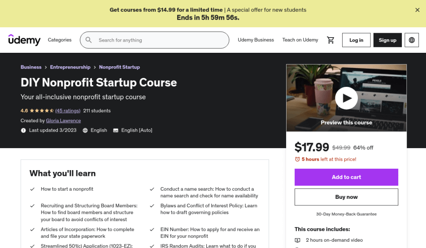Open Udemy Business page
Image resolution: width=426 pixels, height=248 pixels.
tap(256, 40)
